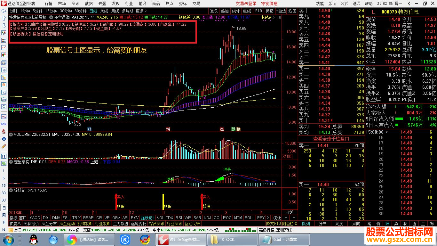Click the arrow after PSY indicator tab
The width and height of the screenshot is (437, 246).
tap(268, 218)
